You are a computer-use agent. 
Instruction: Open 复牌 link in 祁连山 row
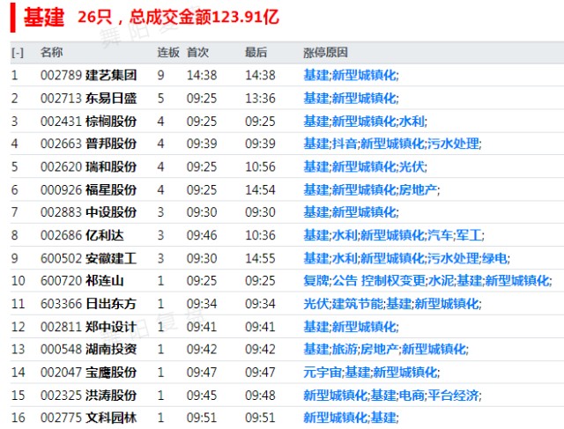(316, 280)
